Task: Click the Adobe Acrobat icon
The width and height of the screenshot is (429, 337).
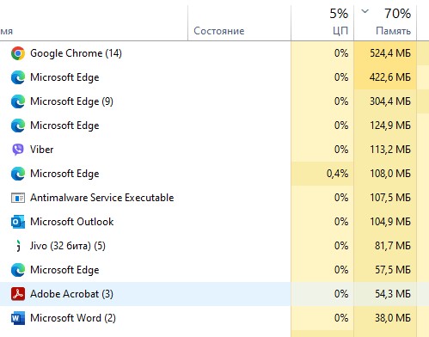Action: 18,294
